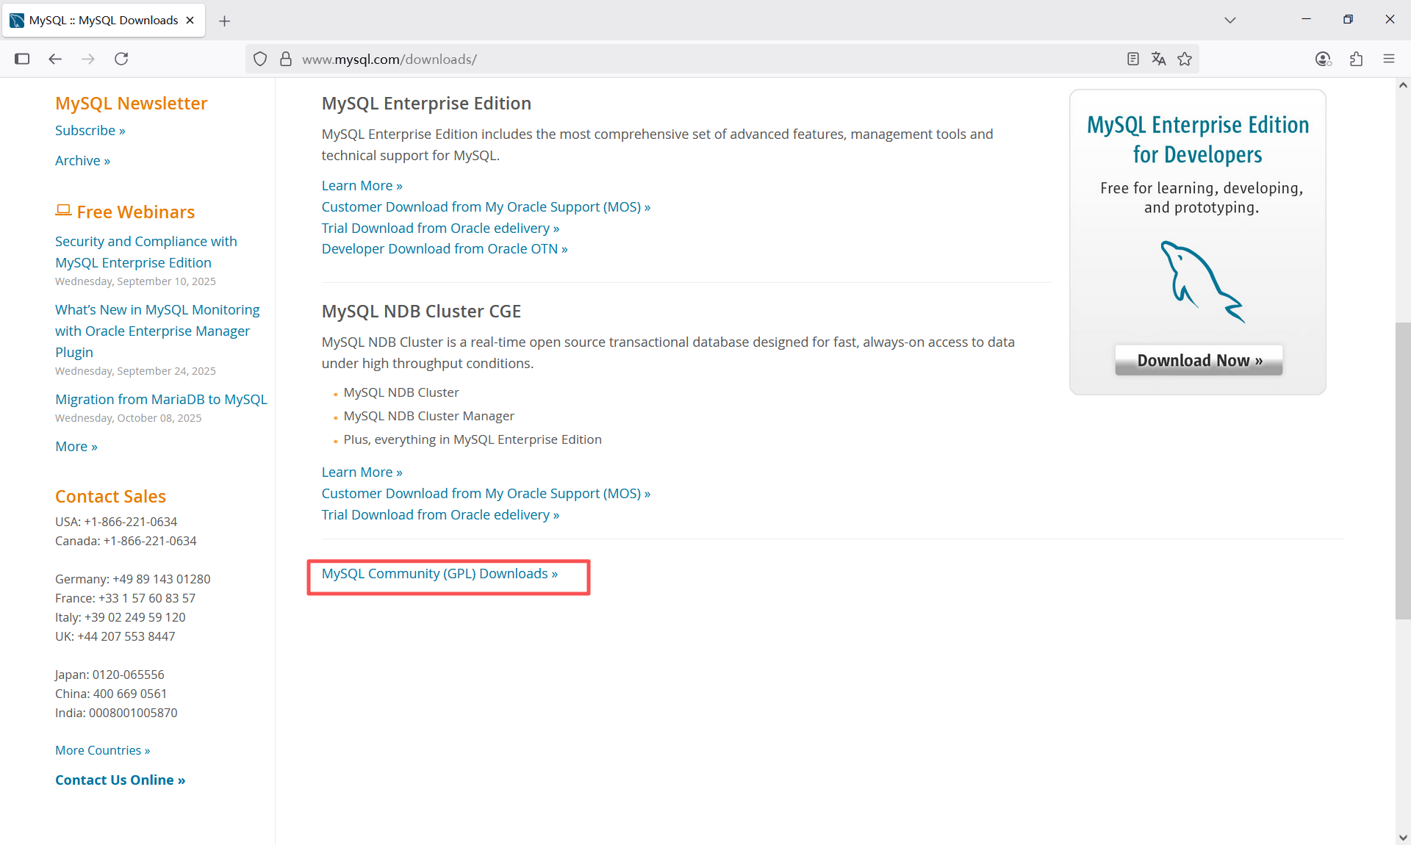The height and width of the screenshot is (845, 1411).
Task: Go back with the back arrow
Action: (x=55, y=59)
